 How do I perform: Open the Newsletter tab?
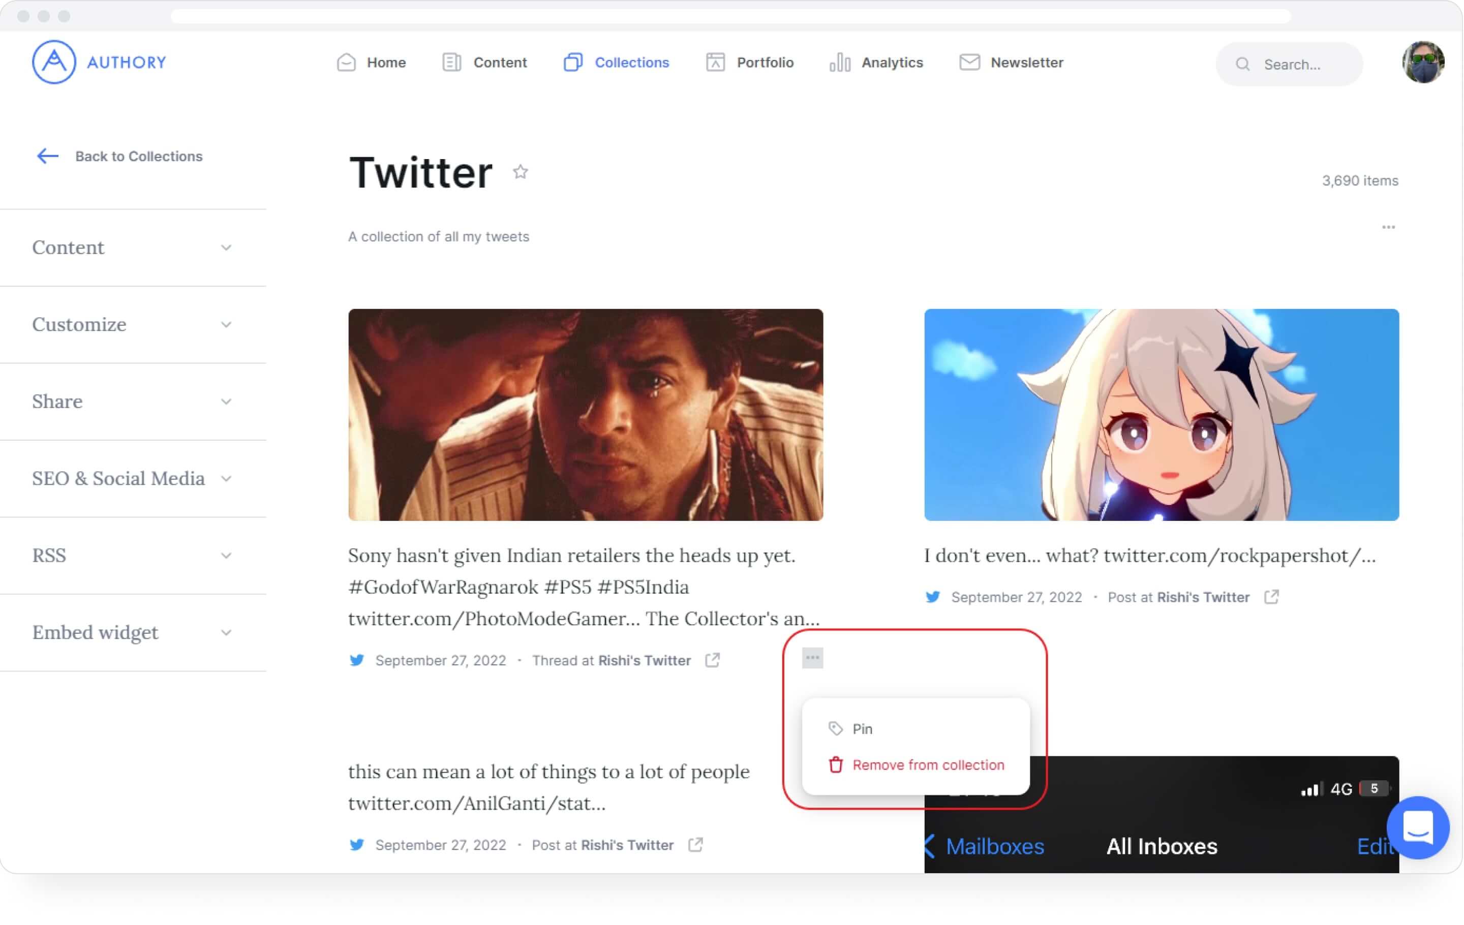pyautogui.click(x=1011, y=62)
